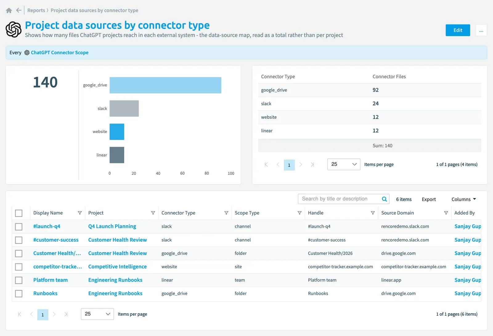Go to previous page in bottom table pager
The image size is (493, 336).
pos(31,314)
